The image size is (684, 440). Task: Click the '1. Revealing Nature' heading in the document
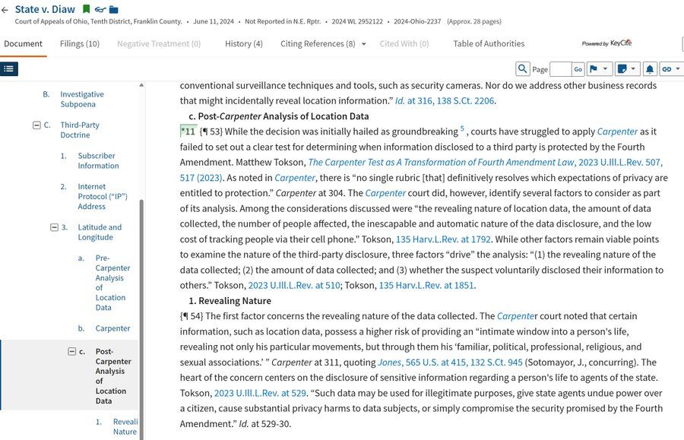[230, 300]
